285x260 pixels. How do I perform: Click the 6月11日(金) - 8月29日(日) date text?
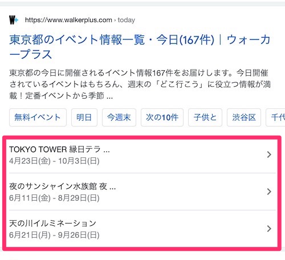54,198
